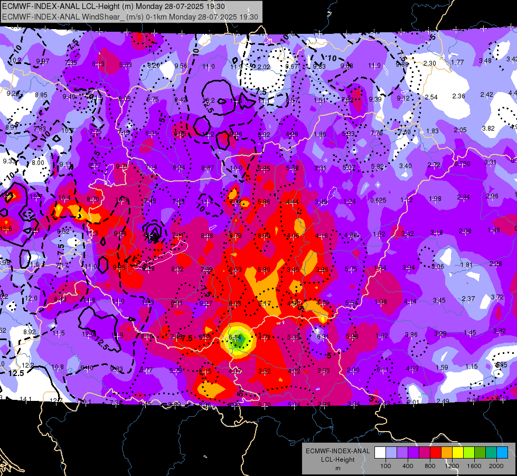Click the unit label "m" in legend
This screenshot has height=476, width=517.
337,468
